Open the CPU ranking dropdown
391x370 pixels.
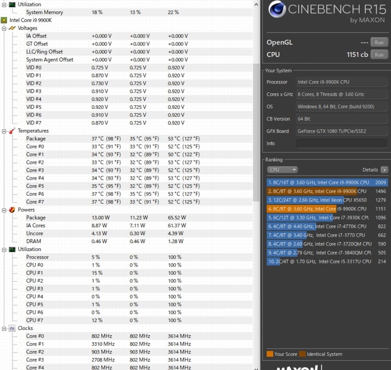coord(282,170)
